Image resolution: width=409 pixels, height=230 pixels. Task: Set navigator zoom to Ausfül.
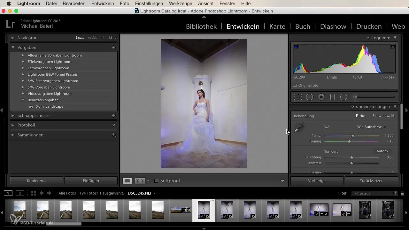pos(92,38)
